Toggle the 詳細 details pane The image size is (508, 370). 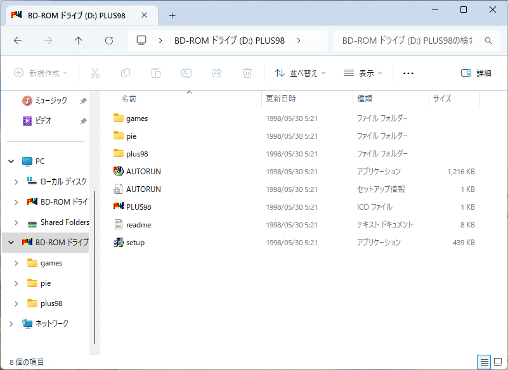coord(476,73)
